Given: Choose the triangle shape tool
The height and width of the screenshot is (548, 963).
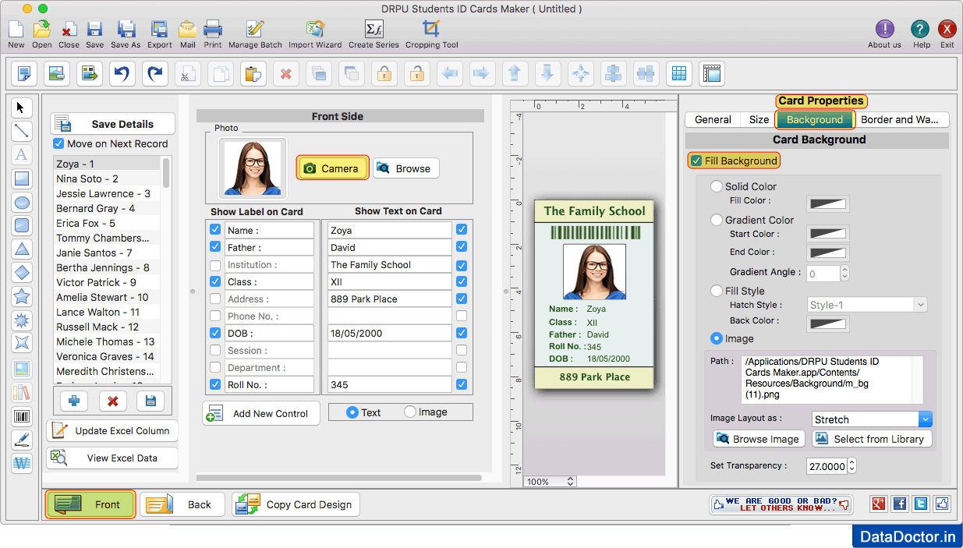Looking at the screenshot, I should (22, 249).
